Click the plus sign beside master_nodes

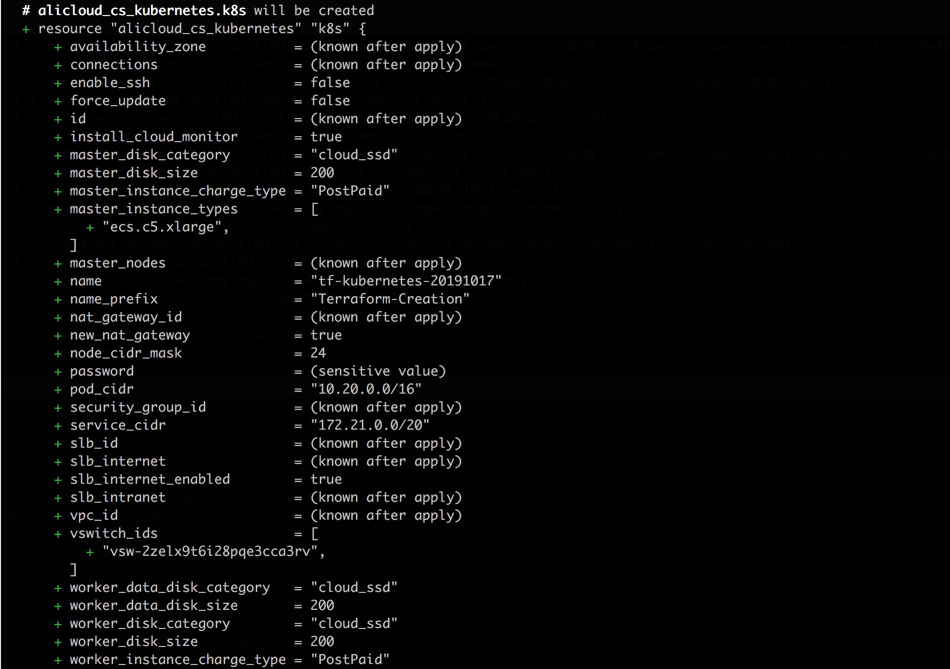58,263
